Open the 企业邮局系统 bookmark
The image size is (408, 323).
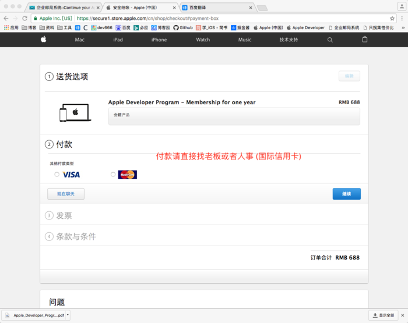(344, 27)
